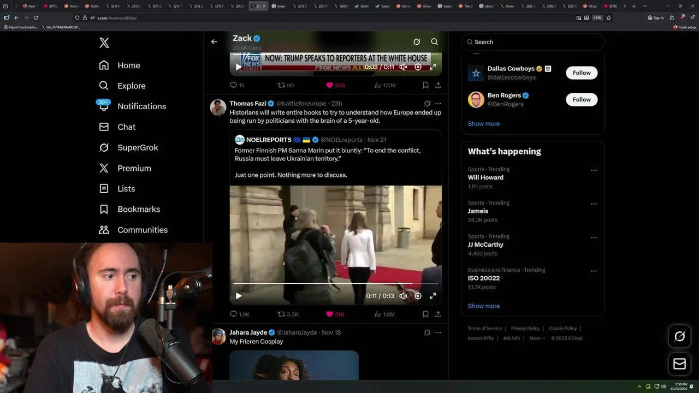The height and width of the screenshot is (393, 699).
Task: Open Terms of Service link
Action: (x=484, y=329)
